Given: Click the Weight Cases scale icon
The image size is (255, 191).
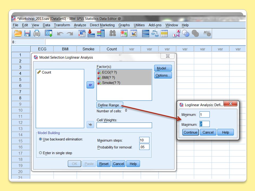Looking at the screenshot, I should pos(155,33).
